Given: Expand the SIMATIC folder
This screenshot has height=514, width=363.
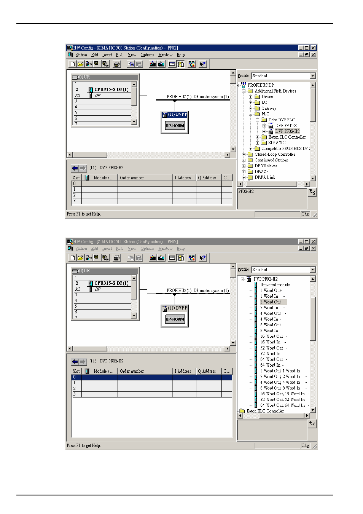Looking at the screenshot, I should pos(257,143).
